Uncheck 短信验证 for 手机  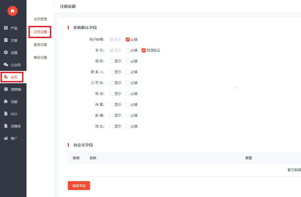(x=144, y=50)
